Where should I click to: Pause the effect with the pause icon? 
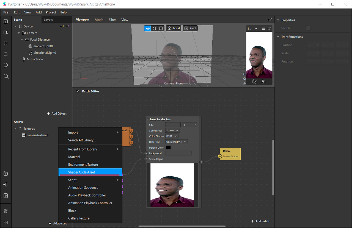(x=6, y=43)
